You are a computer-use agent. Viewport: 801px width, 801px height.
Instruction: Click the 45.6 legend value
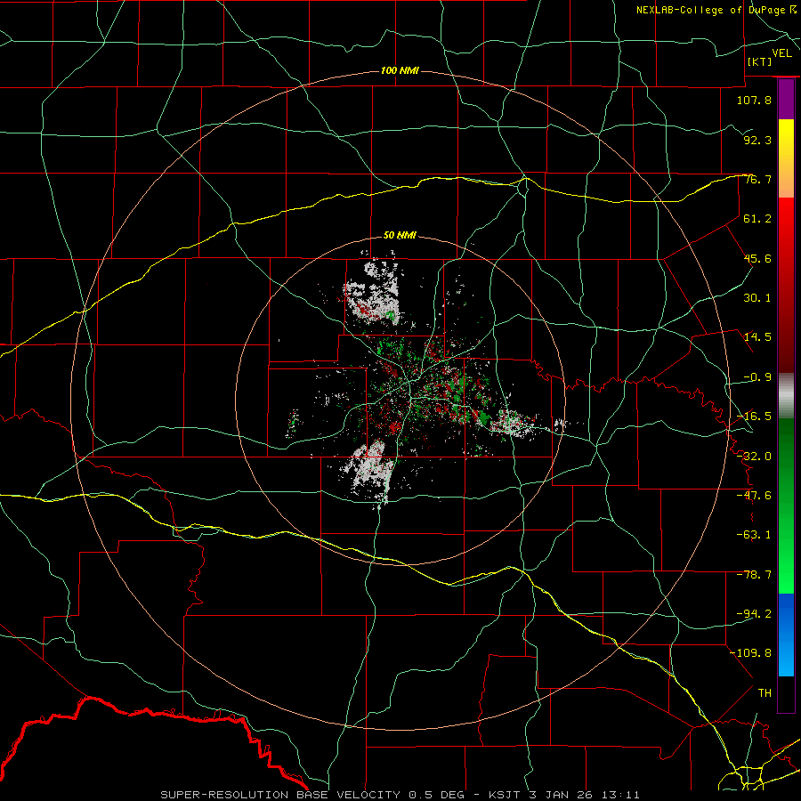tap(757, 258)
